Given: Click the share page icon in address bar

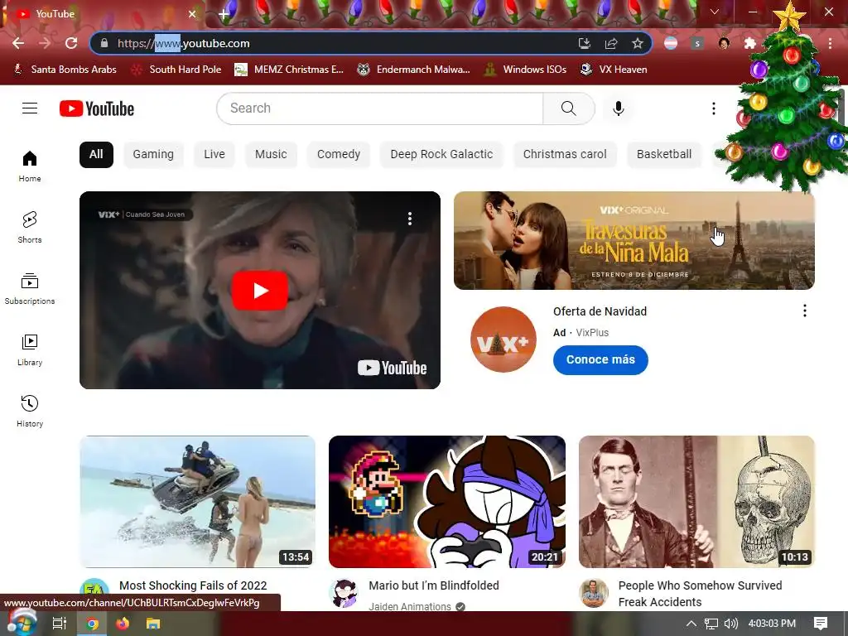Looking at the screenshot, I should (x=611, y=43).
